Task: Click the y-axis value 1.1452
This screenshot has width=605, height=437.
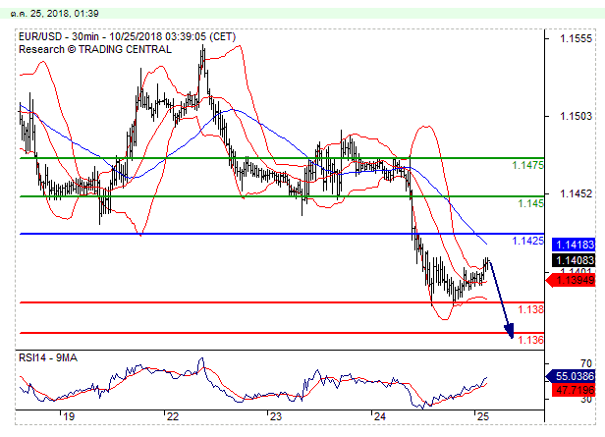Action: [x=576, y=193]
